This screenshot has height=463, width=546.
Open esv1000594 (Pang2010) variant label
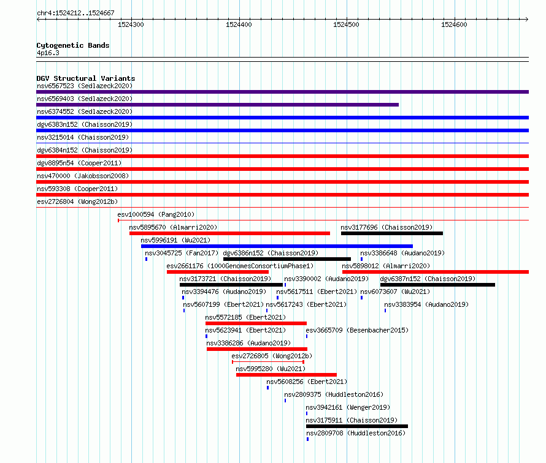[156, 214]
